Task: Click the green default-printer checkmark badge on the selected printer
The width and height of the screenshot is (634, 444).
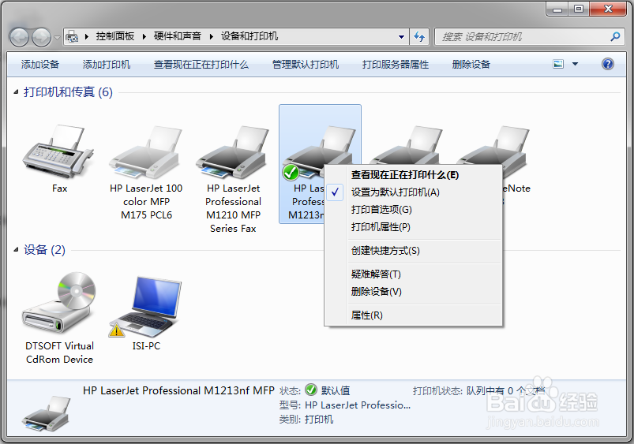Action: pyautogui.click(x=291, y=173)
